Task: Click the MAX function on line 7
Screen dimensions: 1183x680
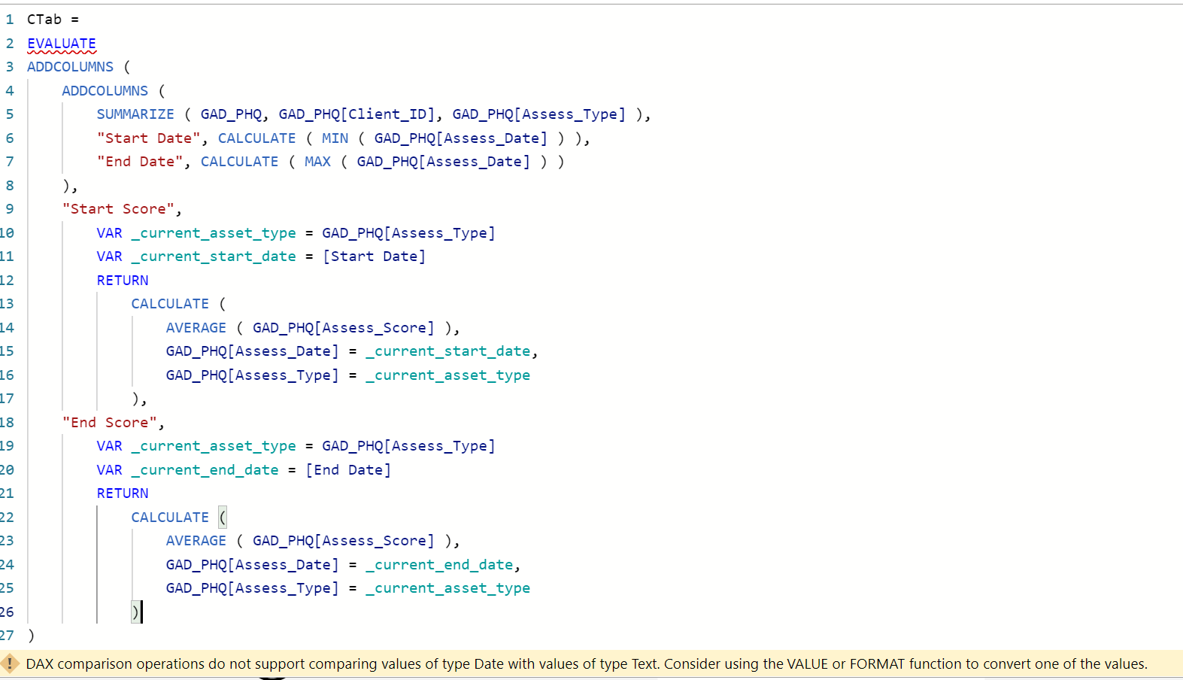Action: [317, 162]
